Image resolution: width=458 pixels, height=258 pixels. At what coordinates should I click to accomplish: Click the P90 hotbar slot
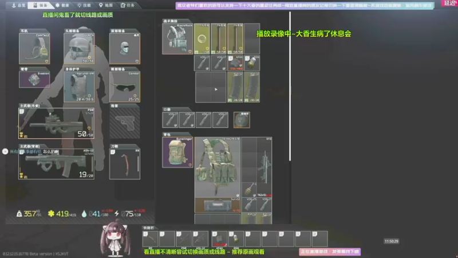(184, 239)
